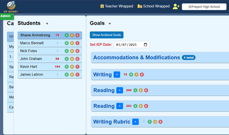This screenshot has width=229, height=135.
Task: Select student Marco Bennett
Action: coord(50,43)
